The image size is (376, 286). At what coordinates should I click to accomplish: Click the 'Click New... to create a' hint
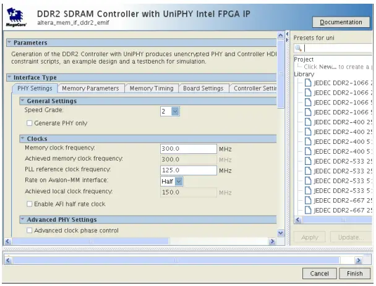(336, 67)
